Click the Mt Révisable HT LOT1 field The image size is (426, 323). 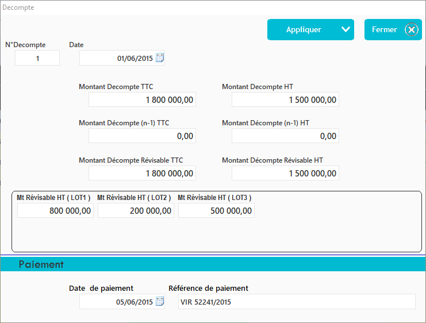(x=55, y=211)
